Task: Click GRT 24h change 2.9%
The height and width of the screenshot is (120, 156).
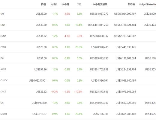Action: (x=67, y=103)
